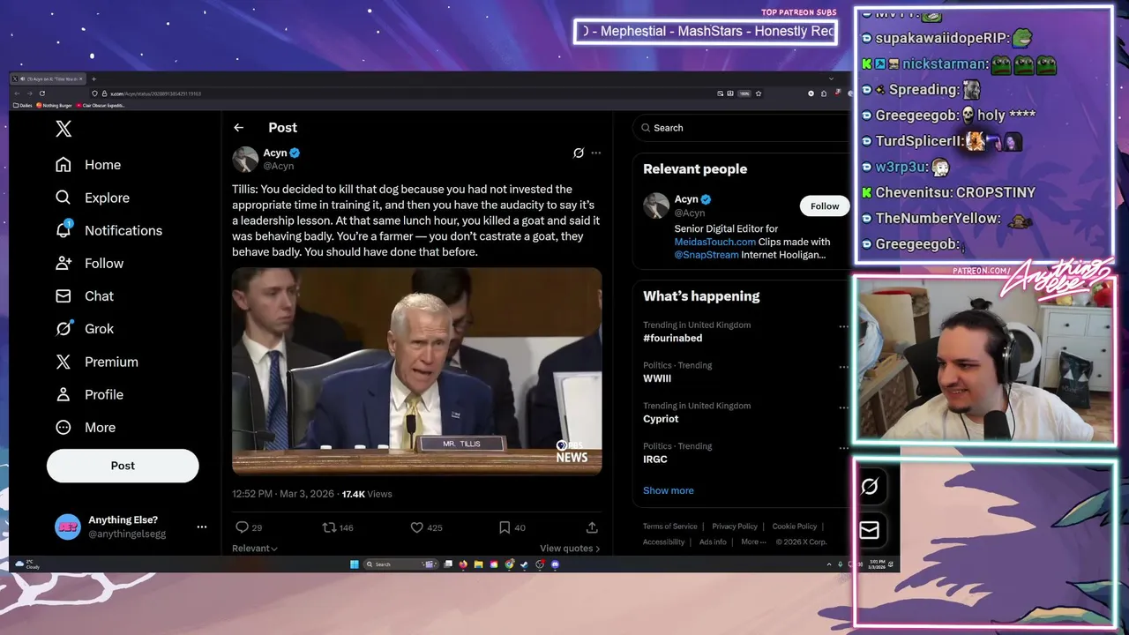The height and width of the screenshot is (635, 1129).
Task: Open the Explore page
Action: tap(93, 198)
